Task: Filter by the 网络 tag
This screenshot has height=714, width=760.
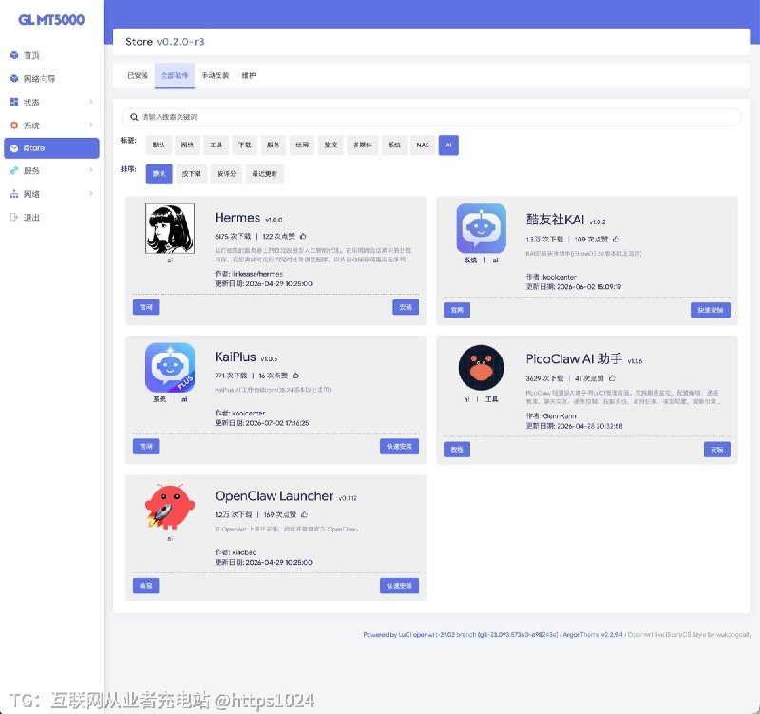Action: [x=187, y=145]
